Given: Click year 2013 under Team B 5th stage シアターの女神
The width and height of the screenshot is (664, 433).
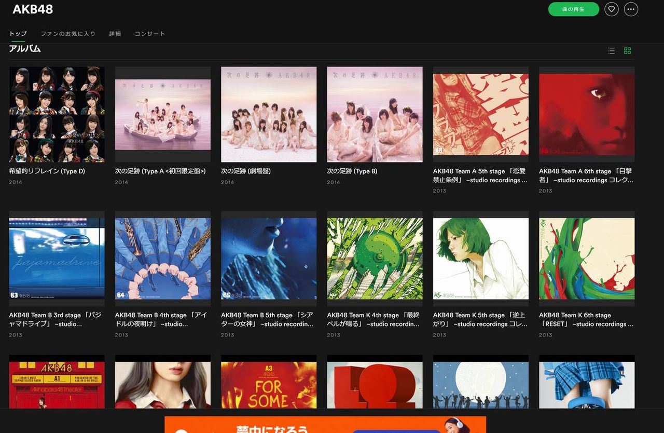Looking at the screenshot, I should [x=228, y=335].
